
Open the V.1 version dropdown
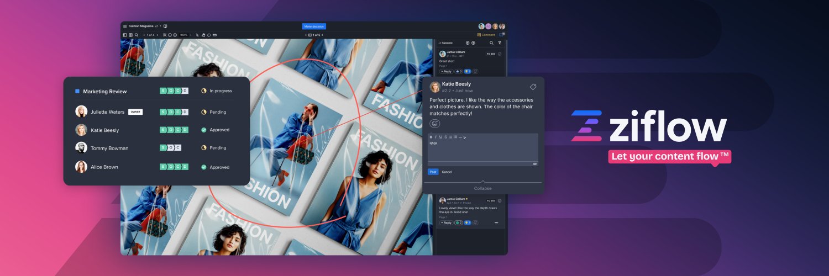point(158,26)
